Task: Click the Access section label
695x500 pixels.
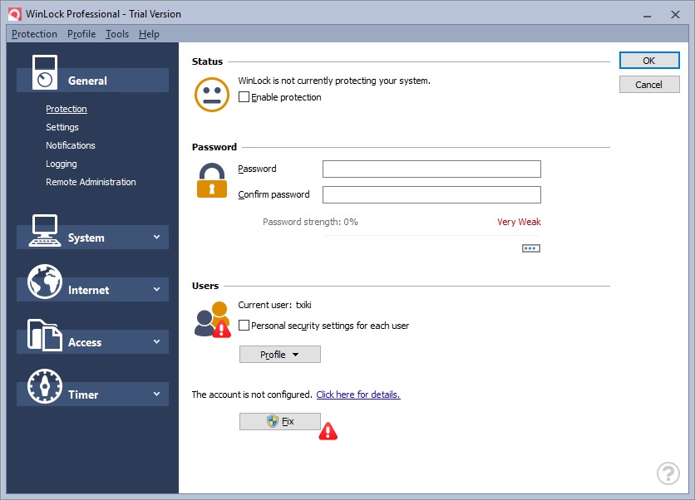Action: (85, 342)
